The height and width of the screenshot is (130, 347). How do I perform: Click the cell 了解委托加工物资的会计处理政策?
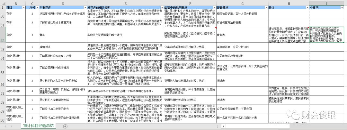(63, 118)
